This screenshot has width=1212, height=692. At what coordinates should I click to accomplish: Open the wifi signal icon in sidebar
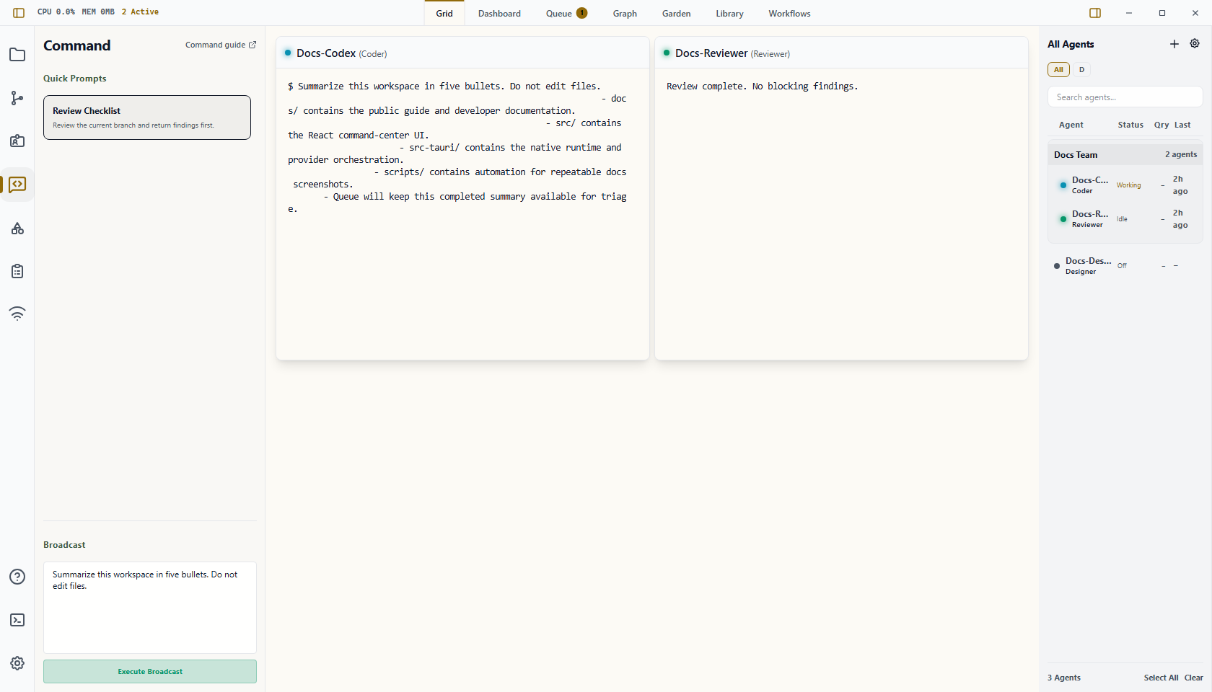(17, 313)
